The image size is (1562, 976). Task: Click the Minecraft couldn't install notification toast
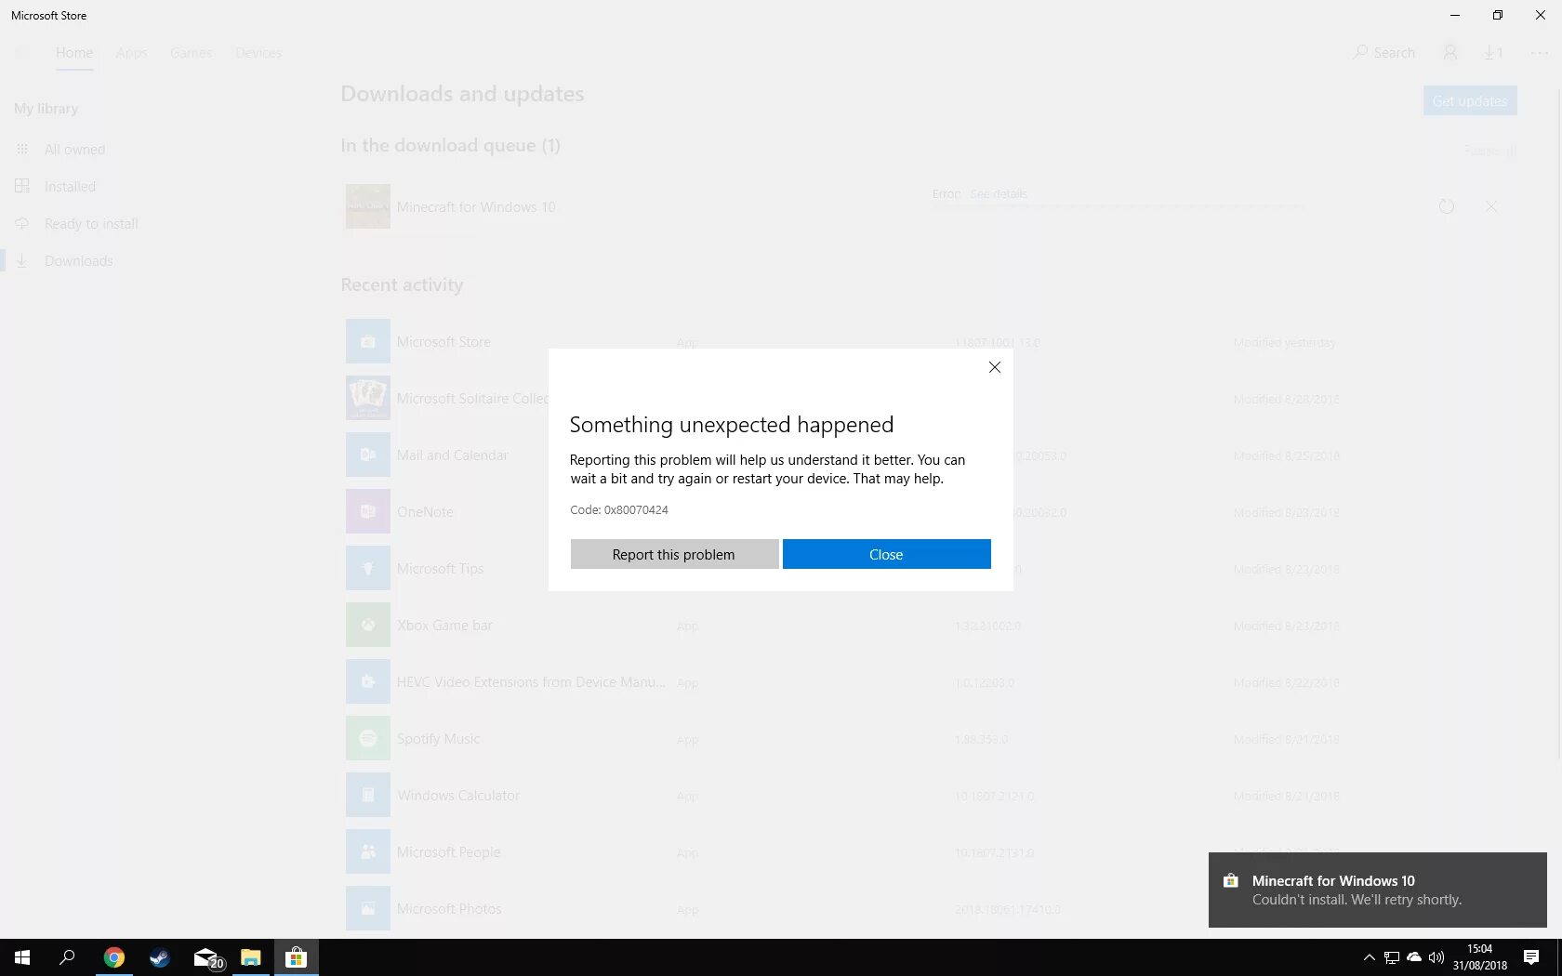coord(1377,890)
